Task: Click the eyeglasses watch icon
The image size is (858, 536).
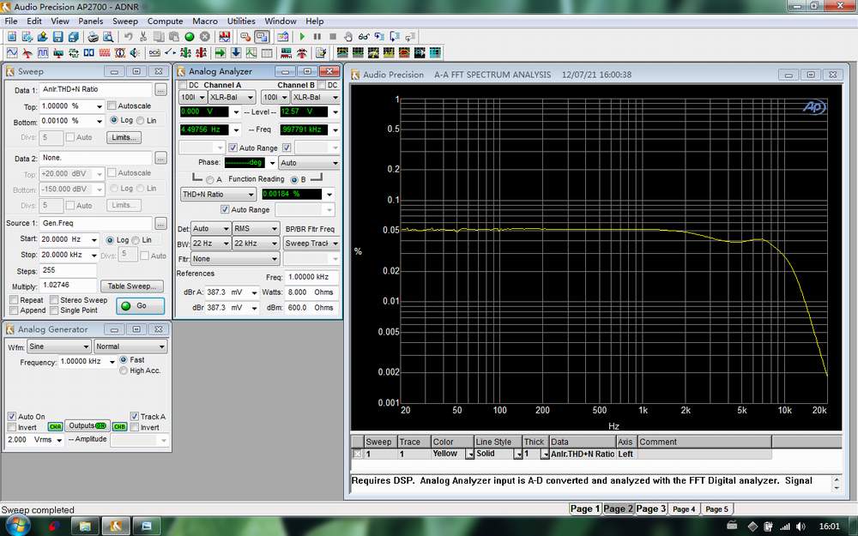Action: (363, 37)
